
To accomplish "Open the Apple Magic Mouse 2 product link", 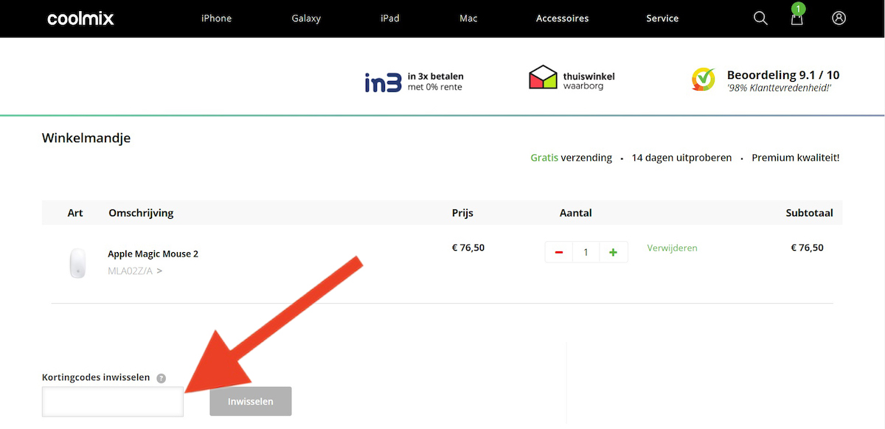I will [153, 254].
